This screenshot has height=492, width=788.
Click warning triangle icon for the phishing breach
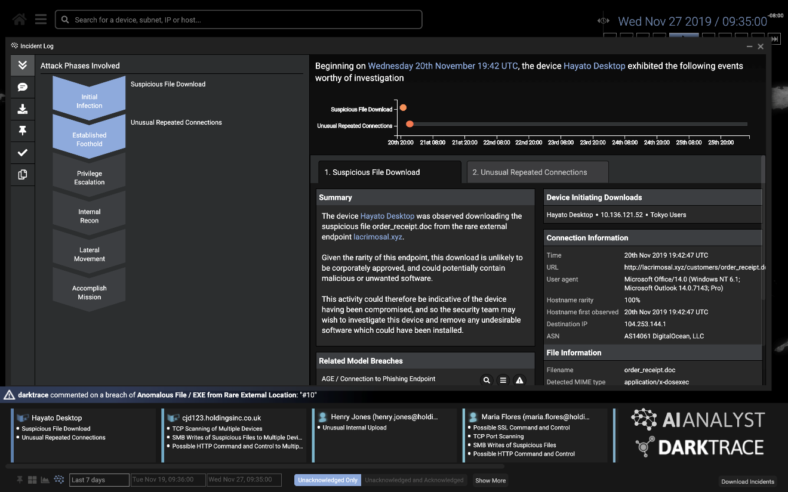519,380
